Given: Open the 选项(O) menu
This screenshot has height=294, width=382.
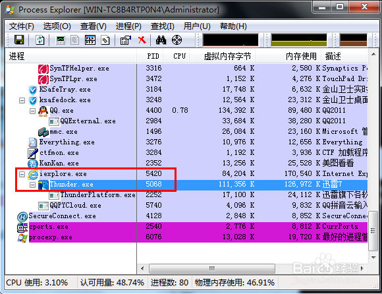Looking at the screenshot, I should click(x=57, y=26).
